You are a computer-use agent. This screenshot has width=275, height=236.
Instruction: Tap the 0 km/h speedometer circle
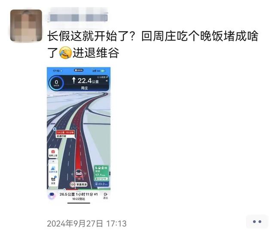pos(56,83)
